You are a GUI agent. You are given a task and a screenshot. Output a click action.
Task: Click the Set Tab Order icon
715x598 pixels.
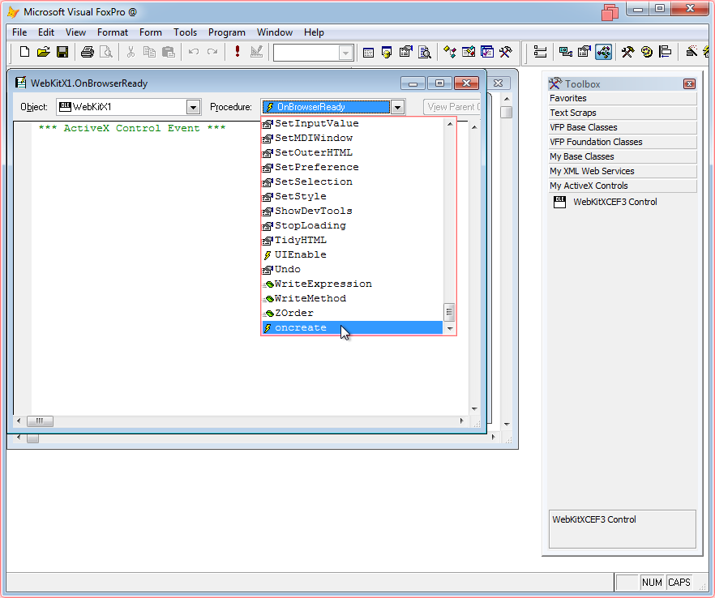541,52
